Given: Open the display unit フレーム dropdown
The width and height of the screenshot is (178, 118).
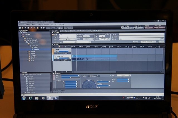Looking at the screenshot, I should [148, 42].
